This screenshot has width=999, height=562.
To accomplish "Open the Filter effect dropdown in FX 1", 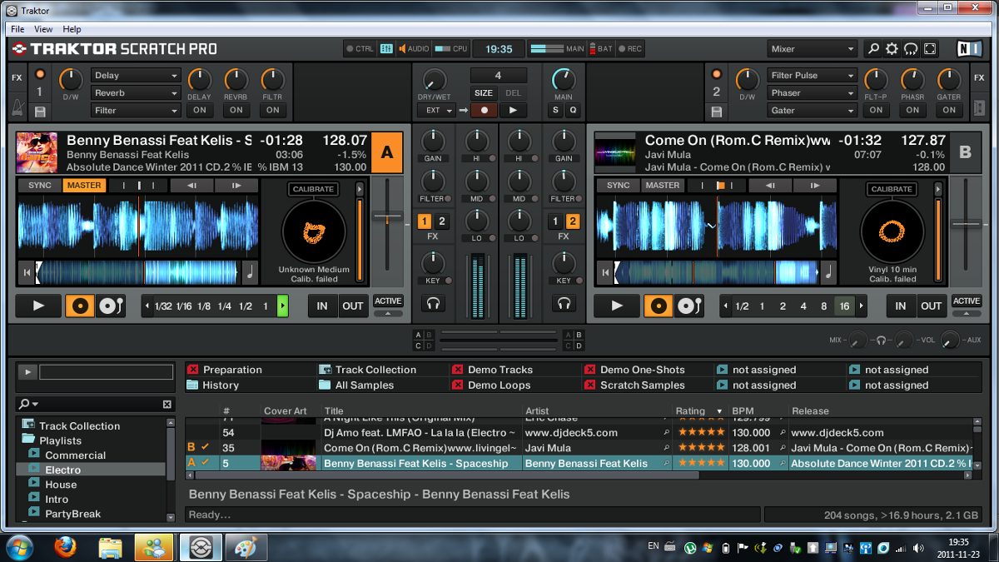I will pyautogui.click(x=137, y=110).
